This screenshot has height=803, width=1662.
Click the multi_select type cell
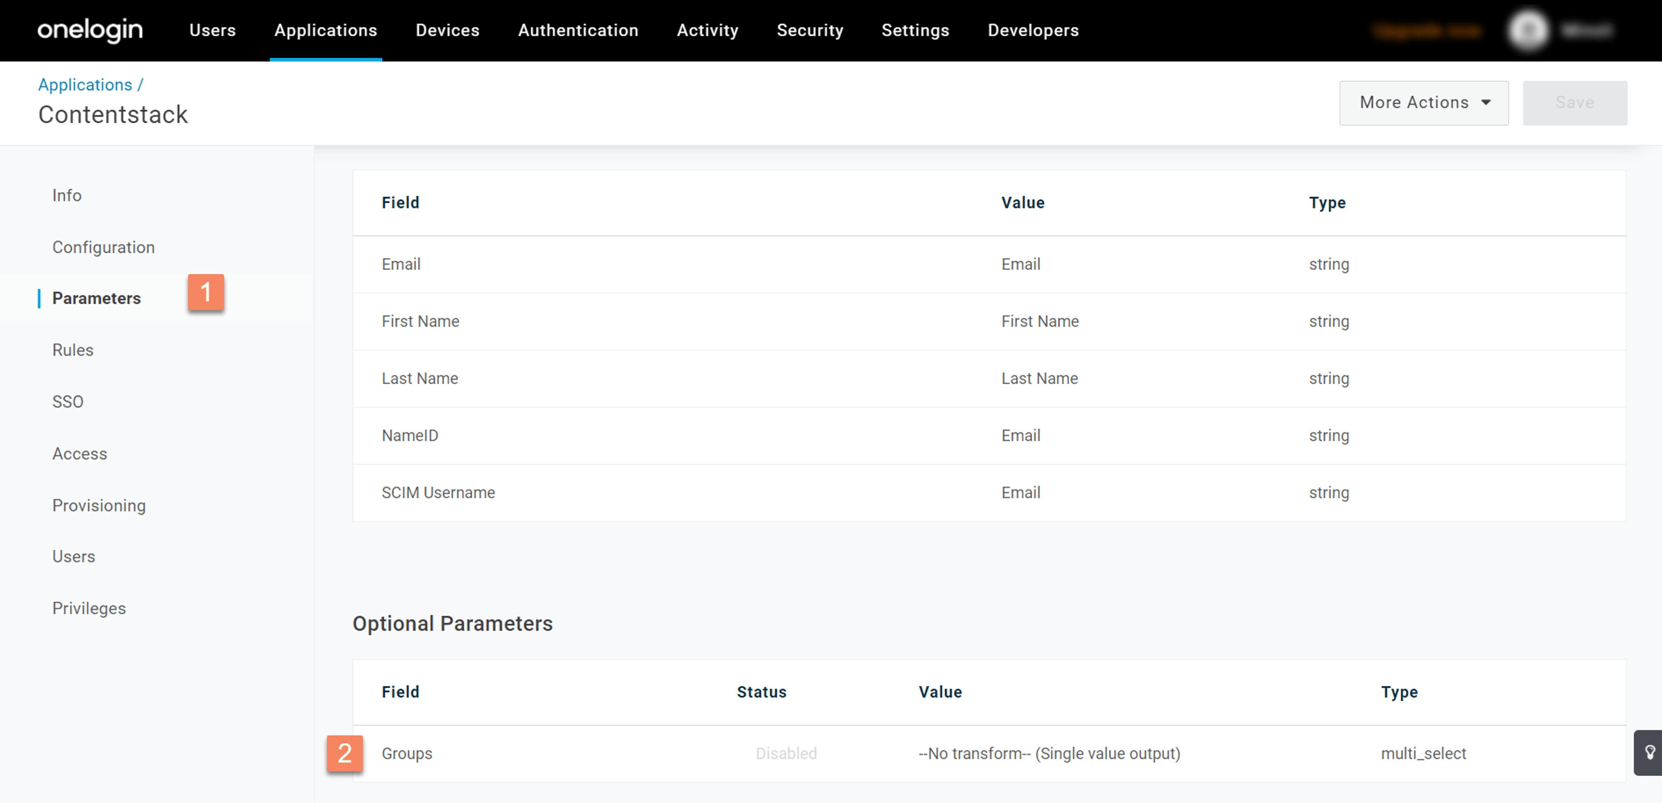point(1423,753)
